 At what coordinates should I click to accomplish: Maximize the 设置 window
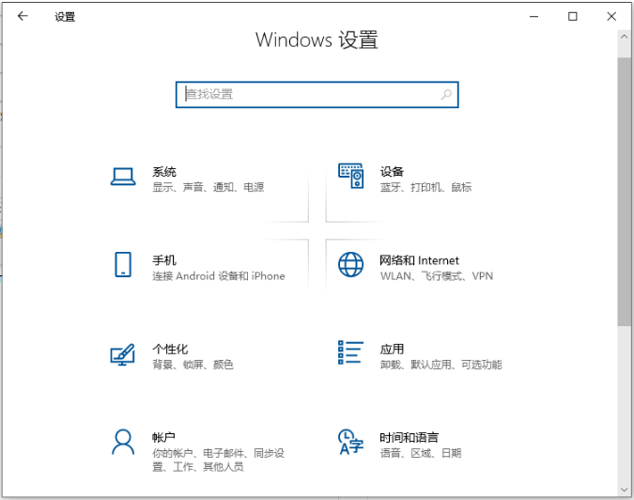pyautogui.click(x=573, y=16)
